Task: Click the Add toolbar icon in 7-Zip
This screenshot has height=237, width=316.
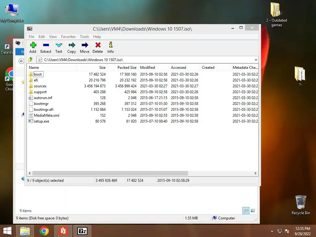Action: tap(33, 45)
